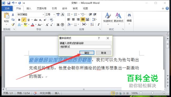Switch to the Page Layout tab
Viewport: 171px width, 97px height.
pos(42,8)
